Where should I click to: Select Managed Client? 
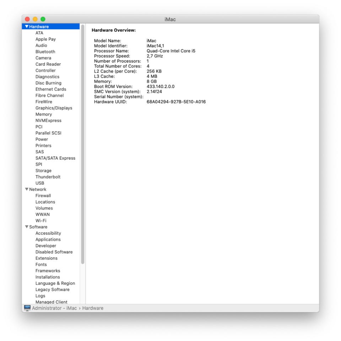pos(51,302)
